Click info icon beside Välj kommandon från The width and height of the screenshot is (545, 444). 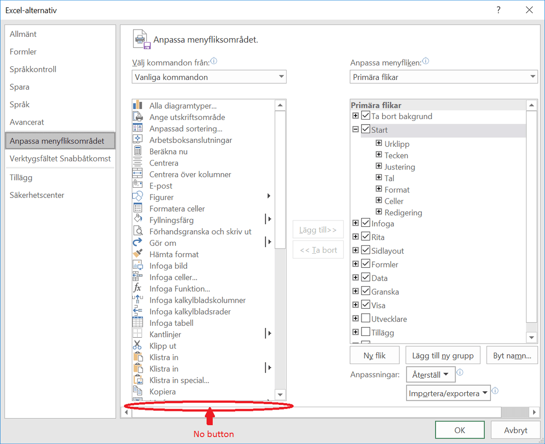tap(214, 61)
